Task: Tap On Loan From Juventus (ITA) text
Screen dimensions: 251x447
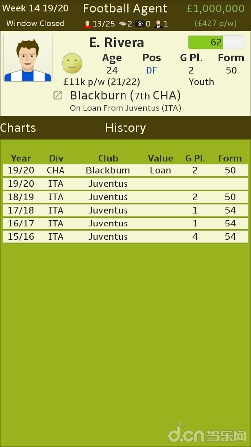Action: click(x=125, y=108)
